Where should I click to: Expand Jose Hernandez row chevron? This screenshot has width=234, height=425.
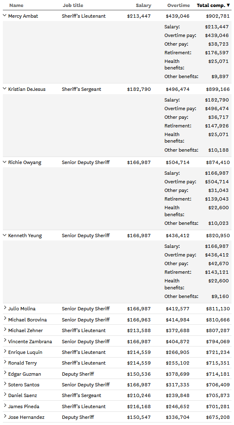click(x=5, y=416)
